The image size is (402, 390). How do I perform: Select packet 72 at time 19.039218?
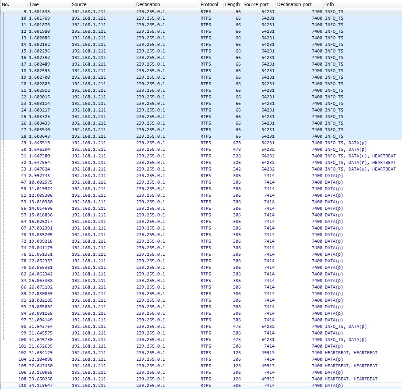point(201,241)
